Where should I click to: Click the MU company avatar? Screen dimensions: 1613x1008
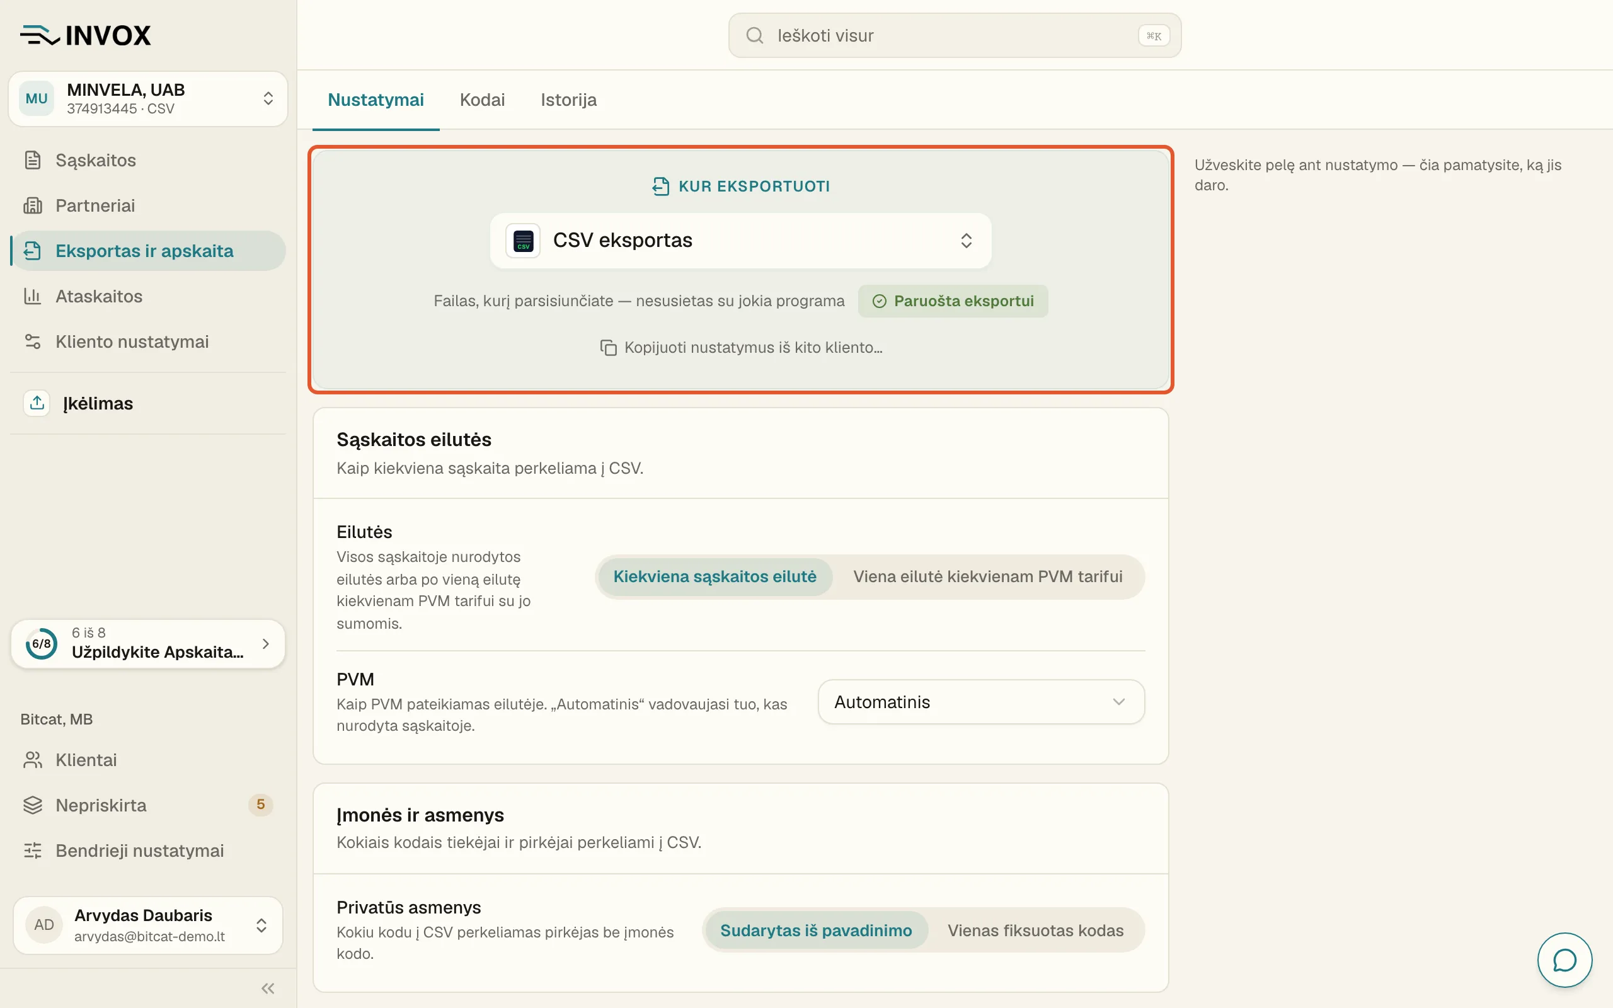coord(37,99)
